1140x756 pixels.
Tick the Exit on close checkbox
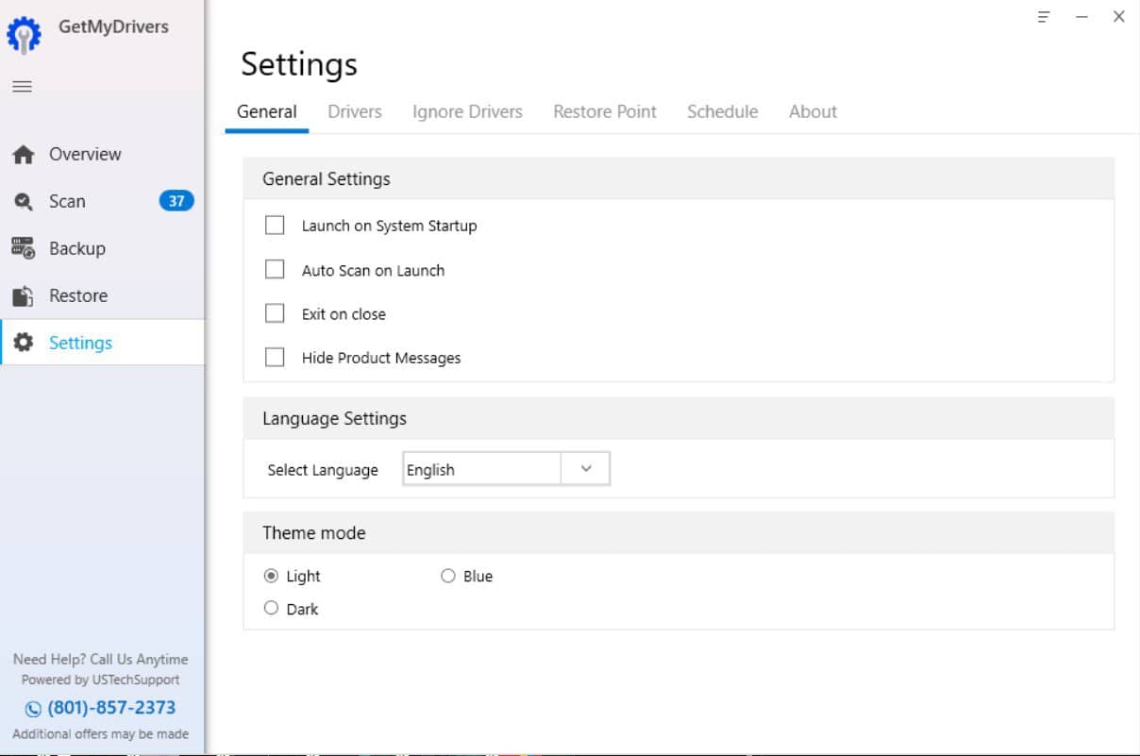pos(275,314)
